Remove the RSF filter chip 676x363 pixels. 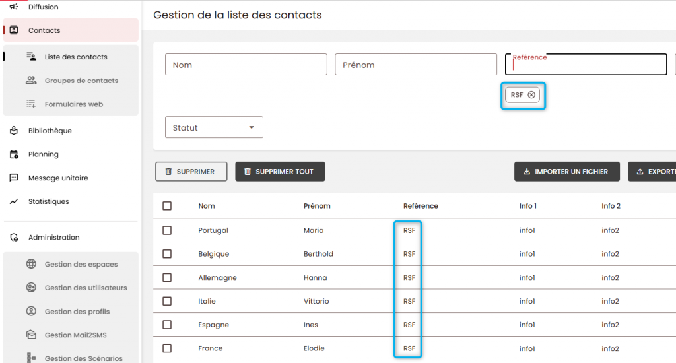531,95
